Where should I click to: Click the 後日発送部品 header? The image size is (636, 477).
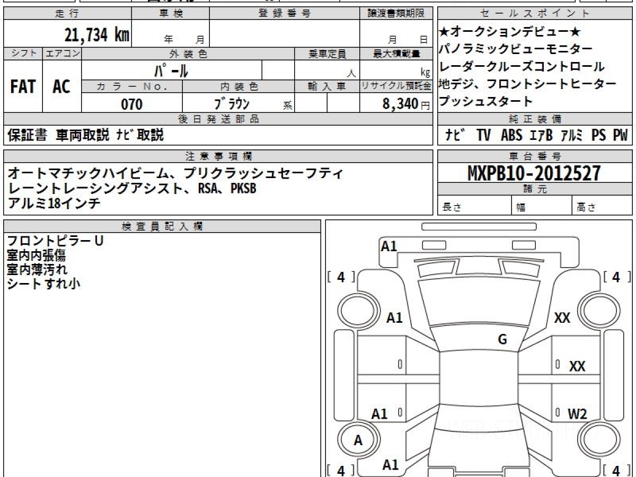click(x=218, y=119)
